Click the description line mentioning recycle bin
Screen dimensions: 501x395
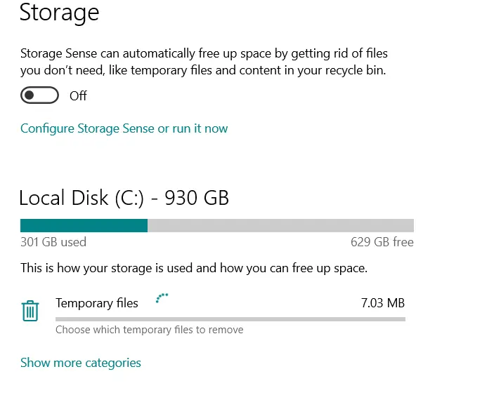(x=203, y=70)
